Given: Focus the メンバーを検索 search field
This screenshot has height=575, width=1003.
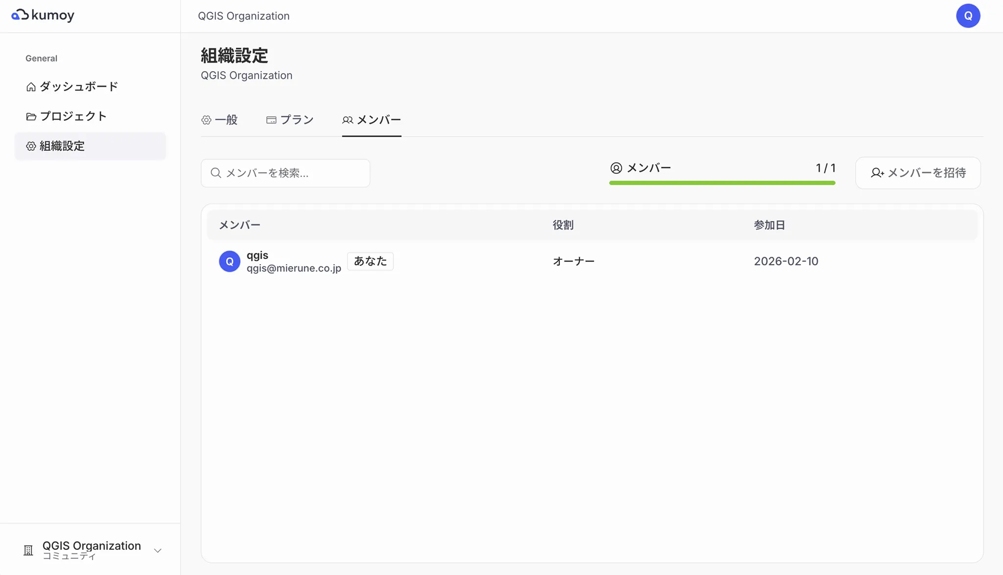Looking at the screenshot, I should 293,173.
